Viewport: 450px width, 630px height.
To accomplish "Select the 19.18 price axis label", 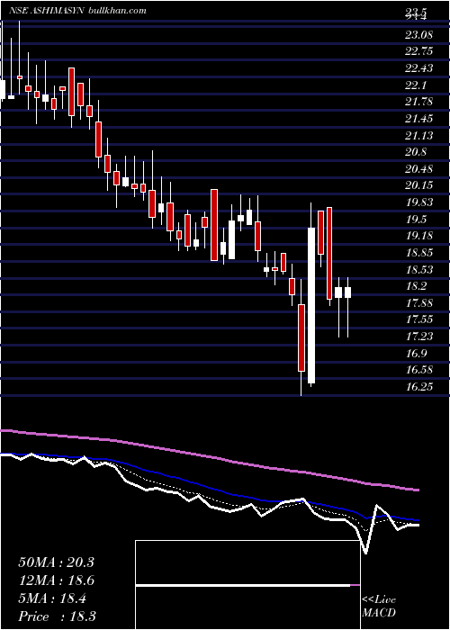I will tap(419, 236).
